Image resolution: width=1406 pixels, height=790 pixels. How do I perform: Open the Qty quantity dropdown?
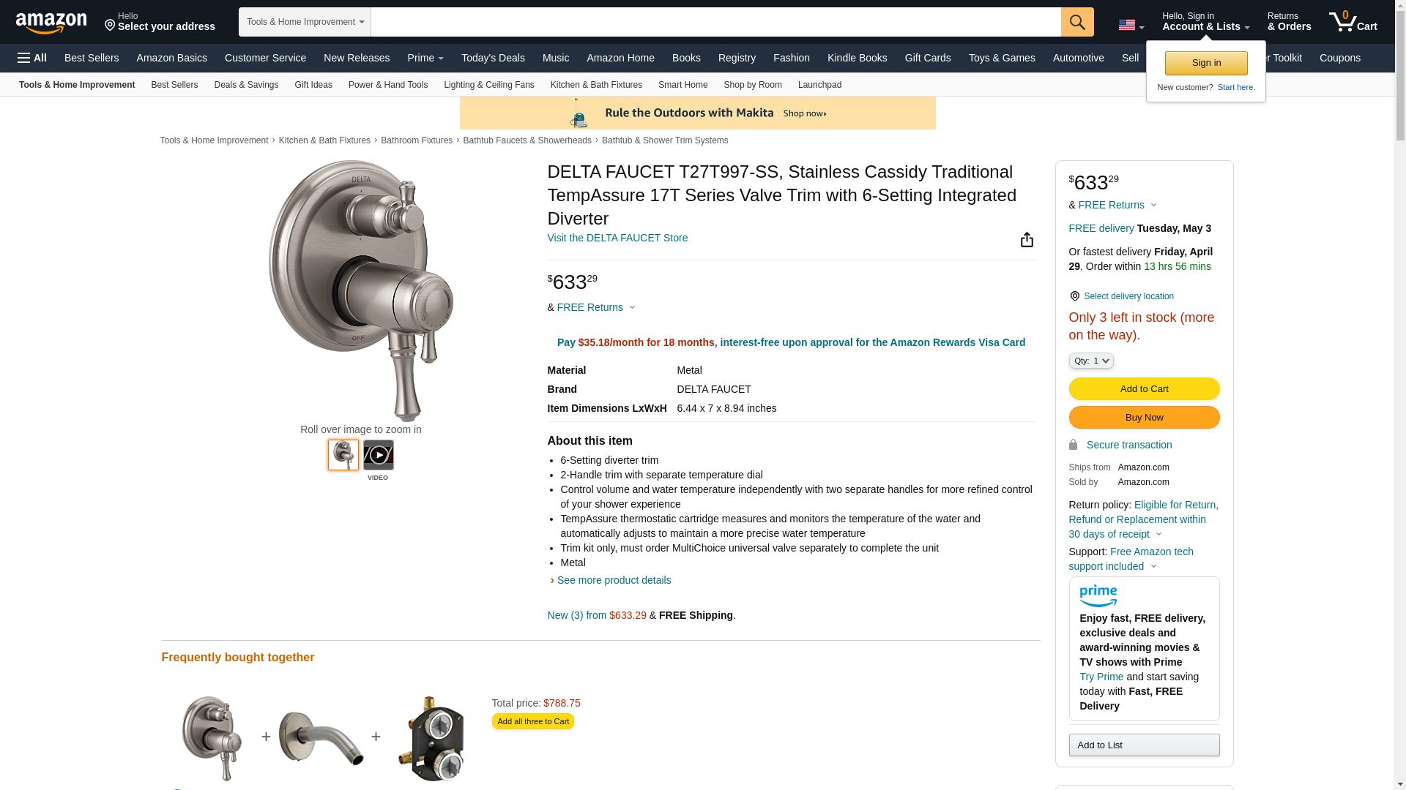[1090, 361]
